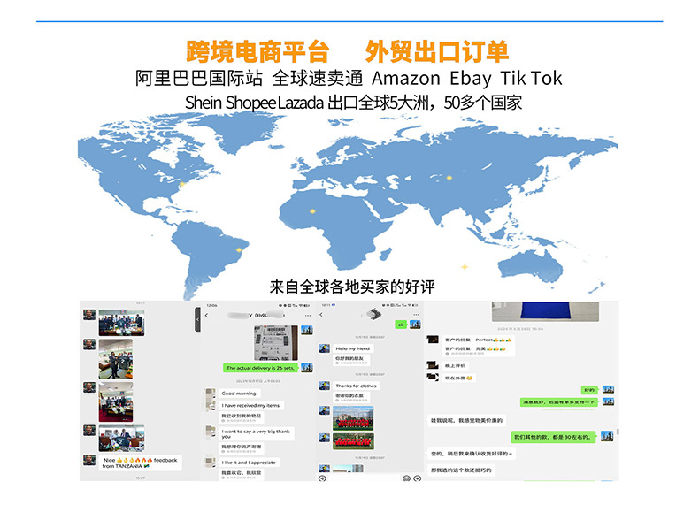Open the second Tanzania photo of man holding jersey
Screen dimensions: 699x520
point(115,359)
